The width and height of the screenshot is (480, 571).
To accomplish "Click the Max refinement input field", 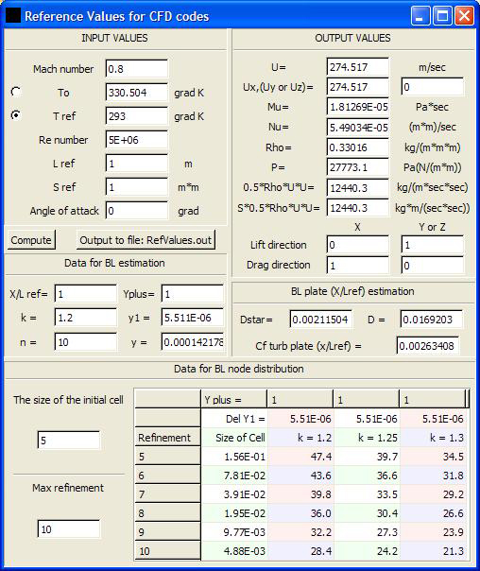I will coord(68,528).
